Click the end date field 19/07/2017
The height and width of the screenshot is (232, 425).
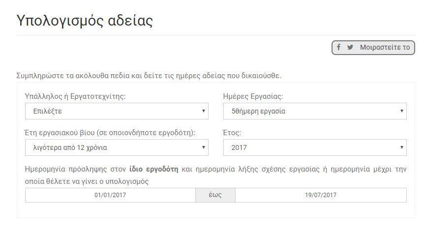pos(321,195)
